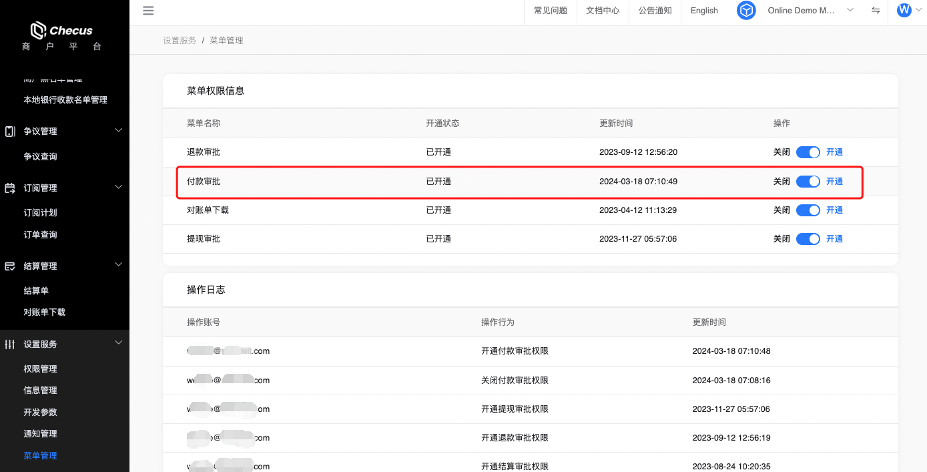The width and height of the screenshot is (927, 472).
Task: Switch language to English
Action: coord(704,11)
